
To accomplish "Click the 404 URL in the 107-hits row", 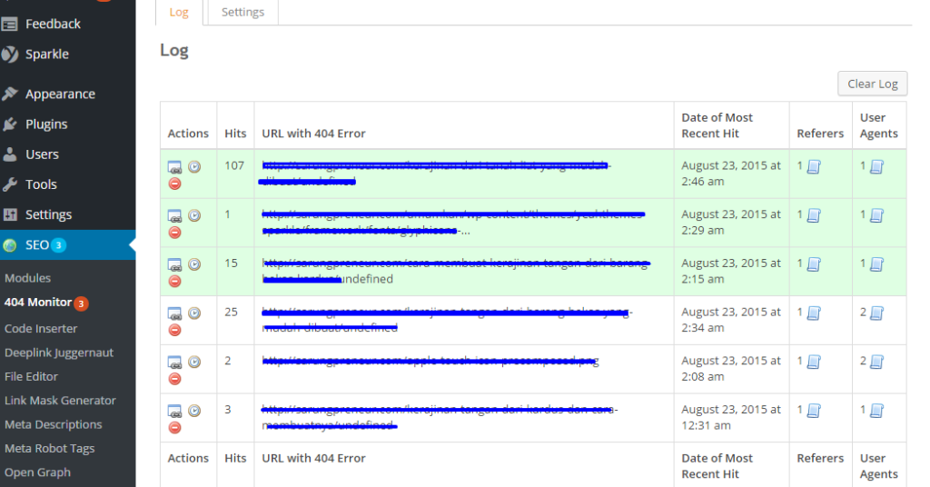I will [436, 174].
